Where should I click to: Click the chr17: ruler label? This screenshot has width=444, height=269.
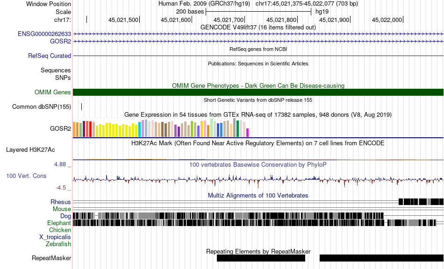pos(62,20)
